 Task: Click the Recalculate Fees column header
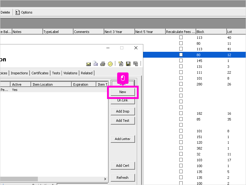point(181,32)
